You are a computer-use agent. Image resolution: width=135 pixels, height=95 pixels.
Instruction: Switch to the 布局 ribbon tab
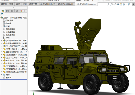[11, 4]
